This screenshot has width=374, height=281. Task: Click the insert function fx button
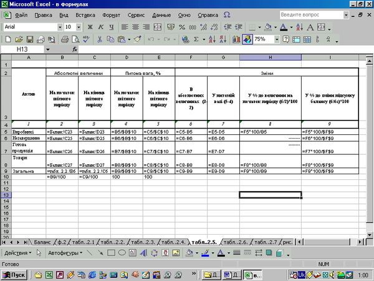pos(75,49)
